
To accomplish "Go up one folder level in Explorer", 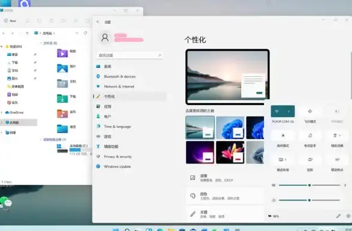I will pyautogui.click(x=27, y=33).
